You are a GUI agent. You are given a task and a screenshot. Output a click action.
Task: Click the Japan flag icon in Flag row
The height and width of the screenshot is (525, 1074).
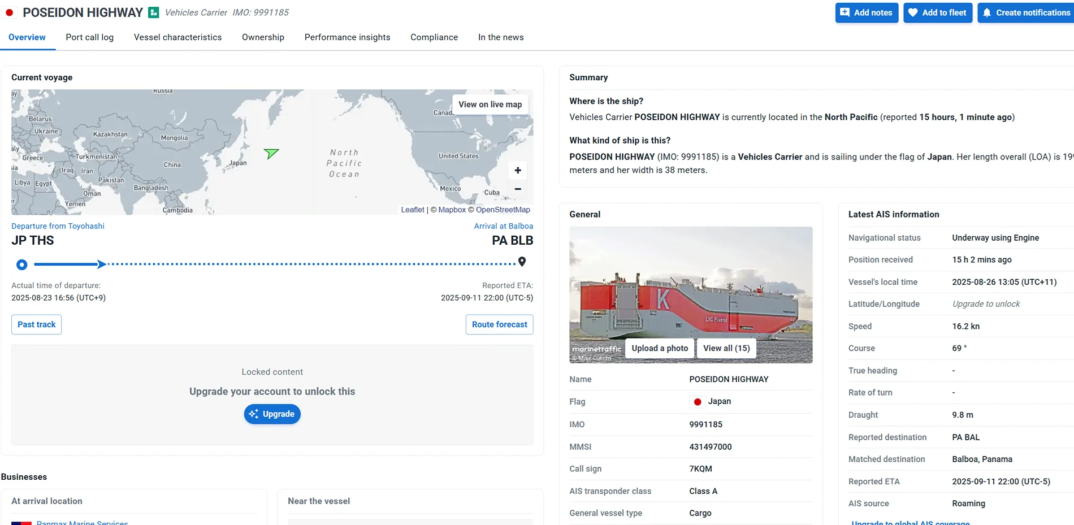tap(698, 402)
